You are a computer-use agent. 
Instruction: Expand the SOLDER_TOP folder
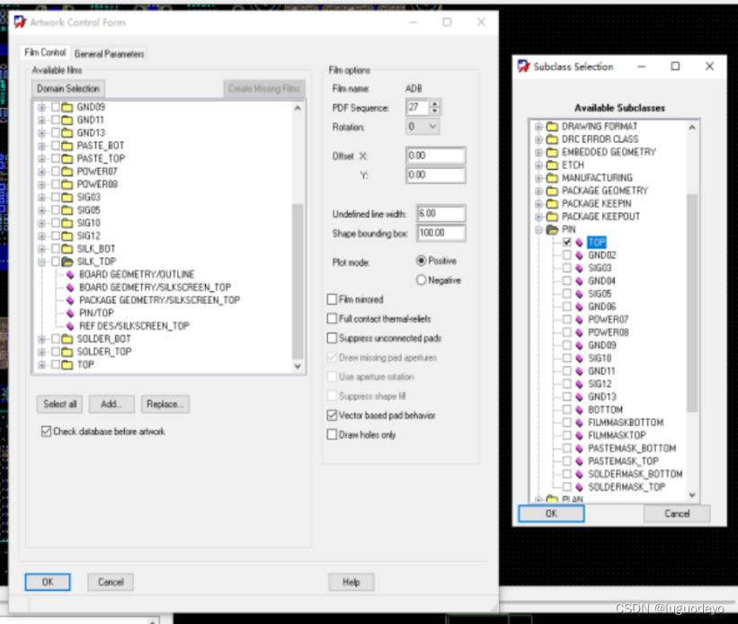click(x=42, y=352)
